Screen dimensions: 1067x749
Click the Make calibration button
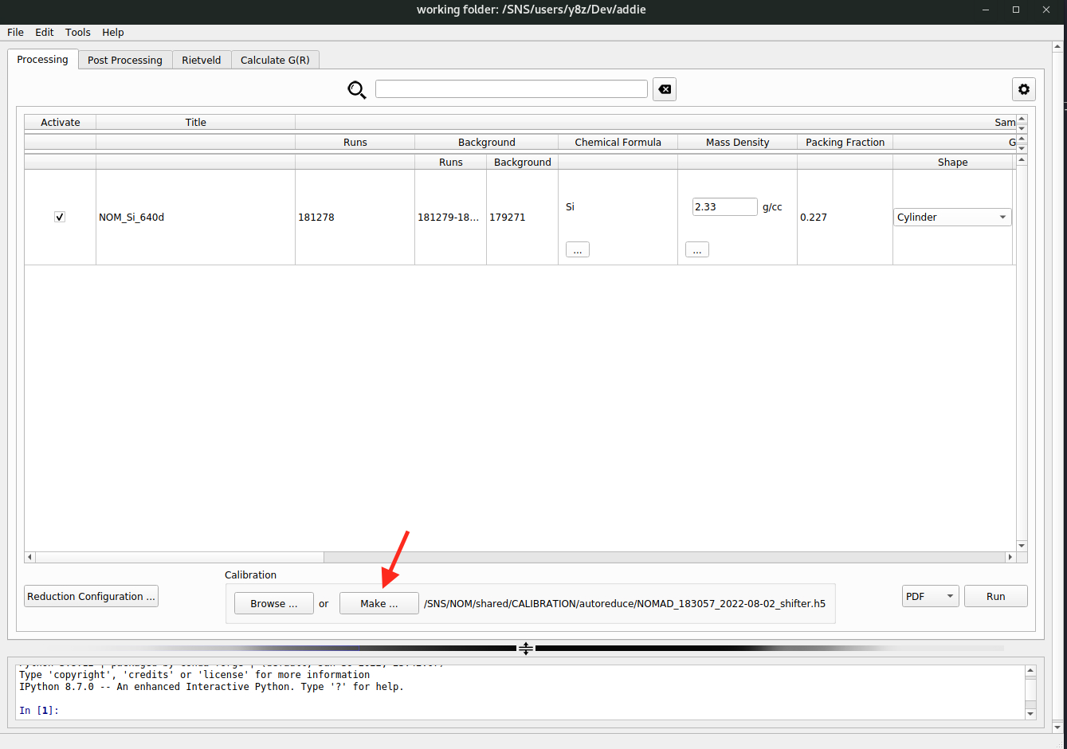[x=379, y=603]
